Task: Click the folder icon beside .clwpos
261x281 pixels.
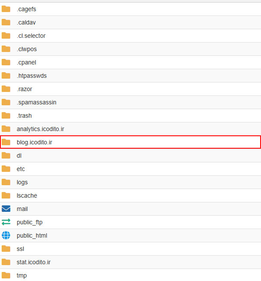Action: point(6,49)
